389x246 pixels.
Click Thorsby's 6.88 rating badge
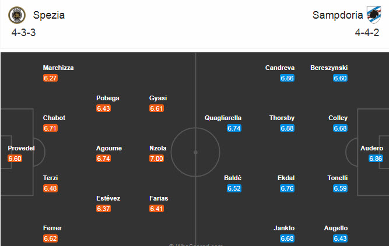[x=286, y=128]
